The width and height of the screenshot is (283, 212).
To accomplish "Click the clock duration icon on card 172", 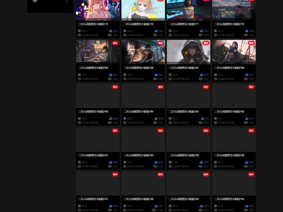I will coord(125,31).
